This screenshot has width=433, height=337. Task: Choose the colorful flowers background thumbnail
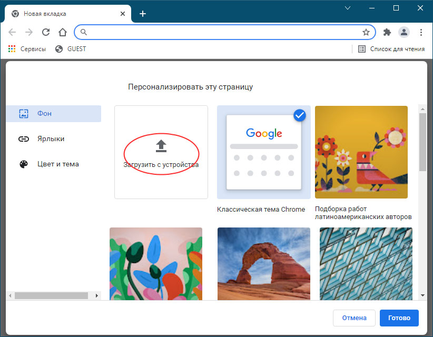pyautogui.click(x=156, y=264)
